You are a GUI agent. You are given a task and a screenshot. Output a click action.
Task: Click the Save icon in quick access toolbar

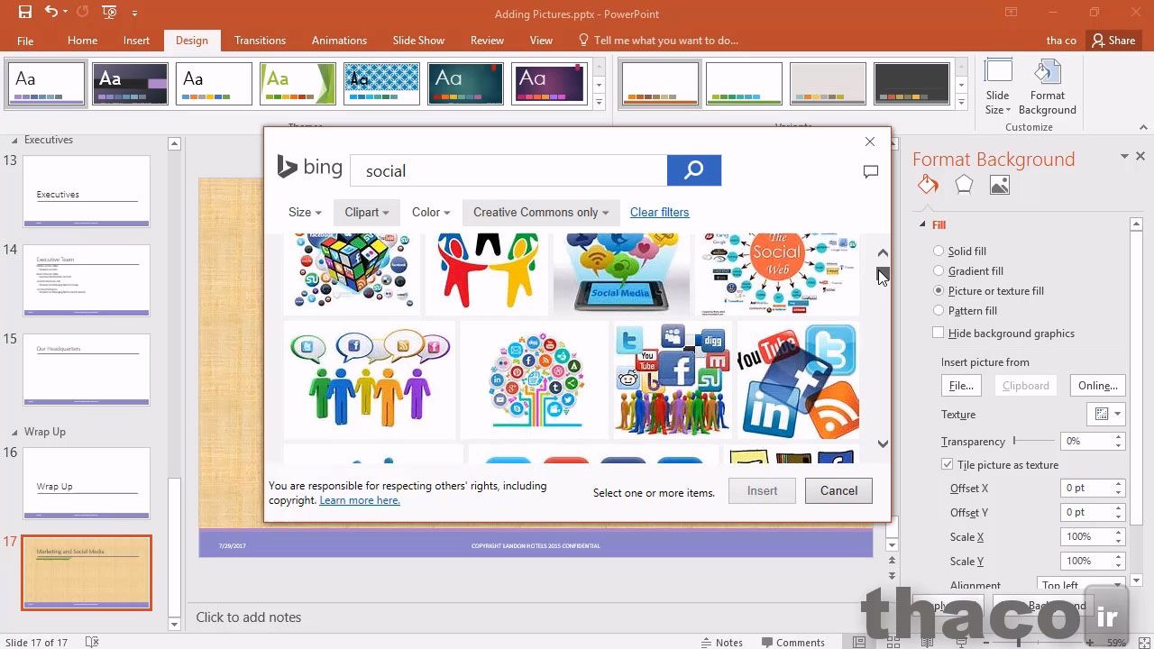pos(24,13)
